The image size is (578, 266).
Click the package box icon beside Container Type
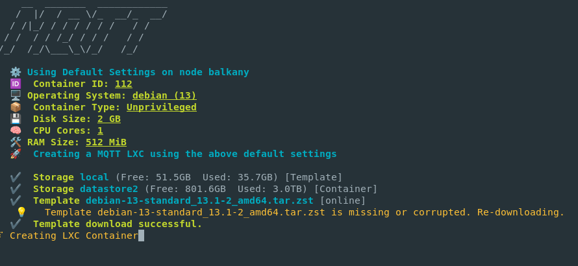pos(16,107)
